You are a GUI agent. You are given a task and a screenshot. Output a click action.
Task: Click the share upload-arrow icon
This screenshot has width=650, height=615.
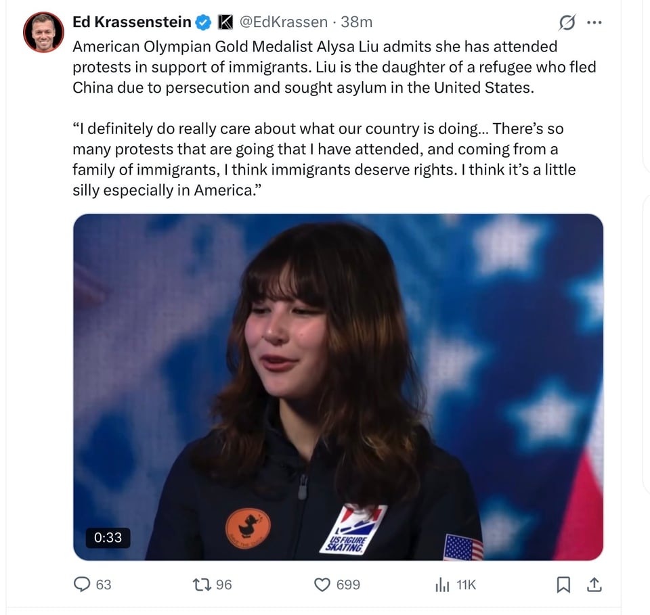pos(594,585)
